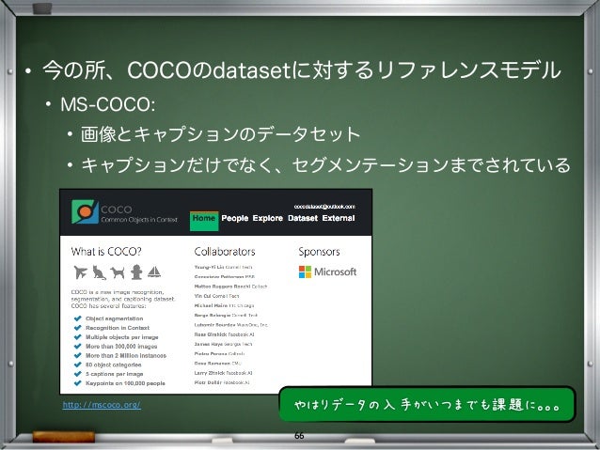
Task: Click the fire hydrant category icon
Action: 136,272
